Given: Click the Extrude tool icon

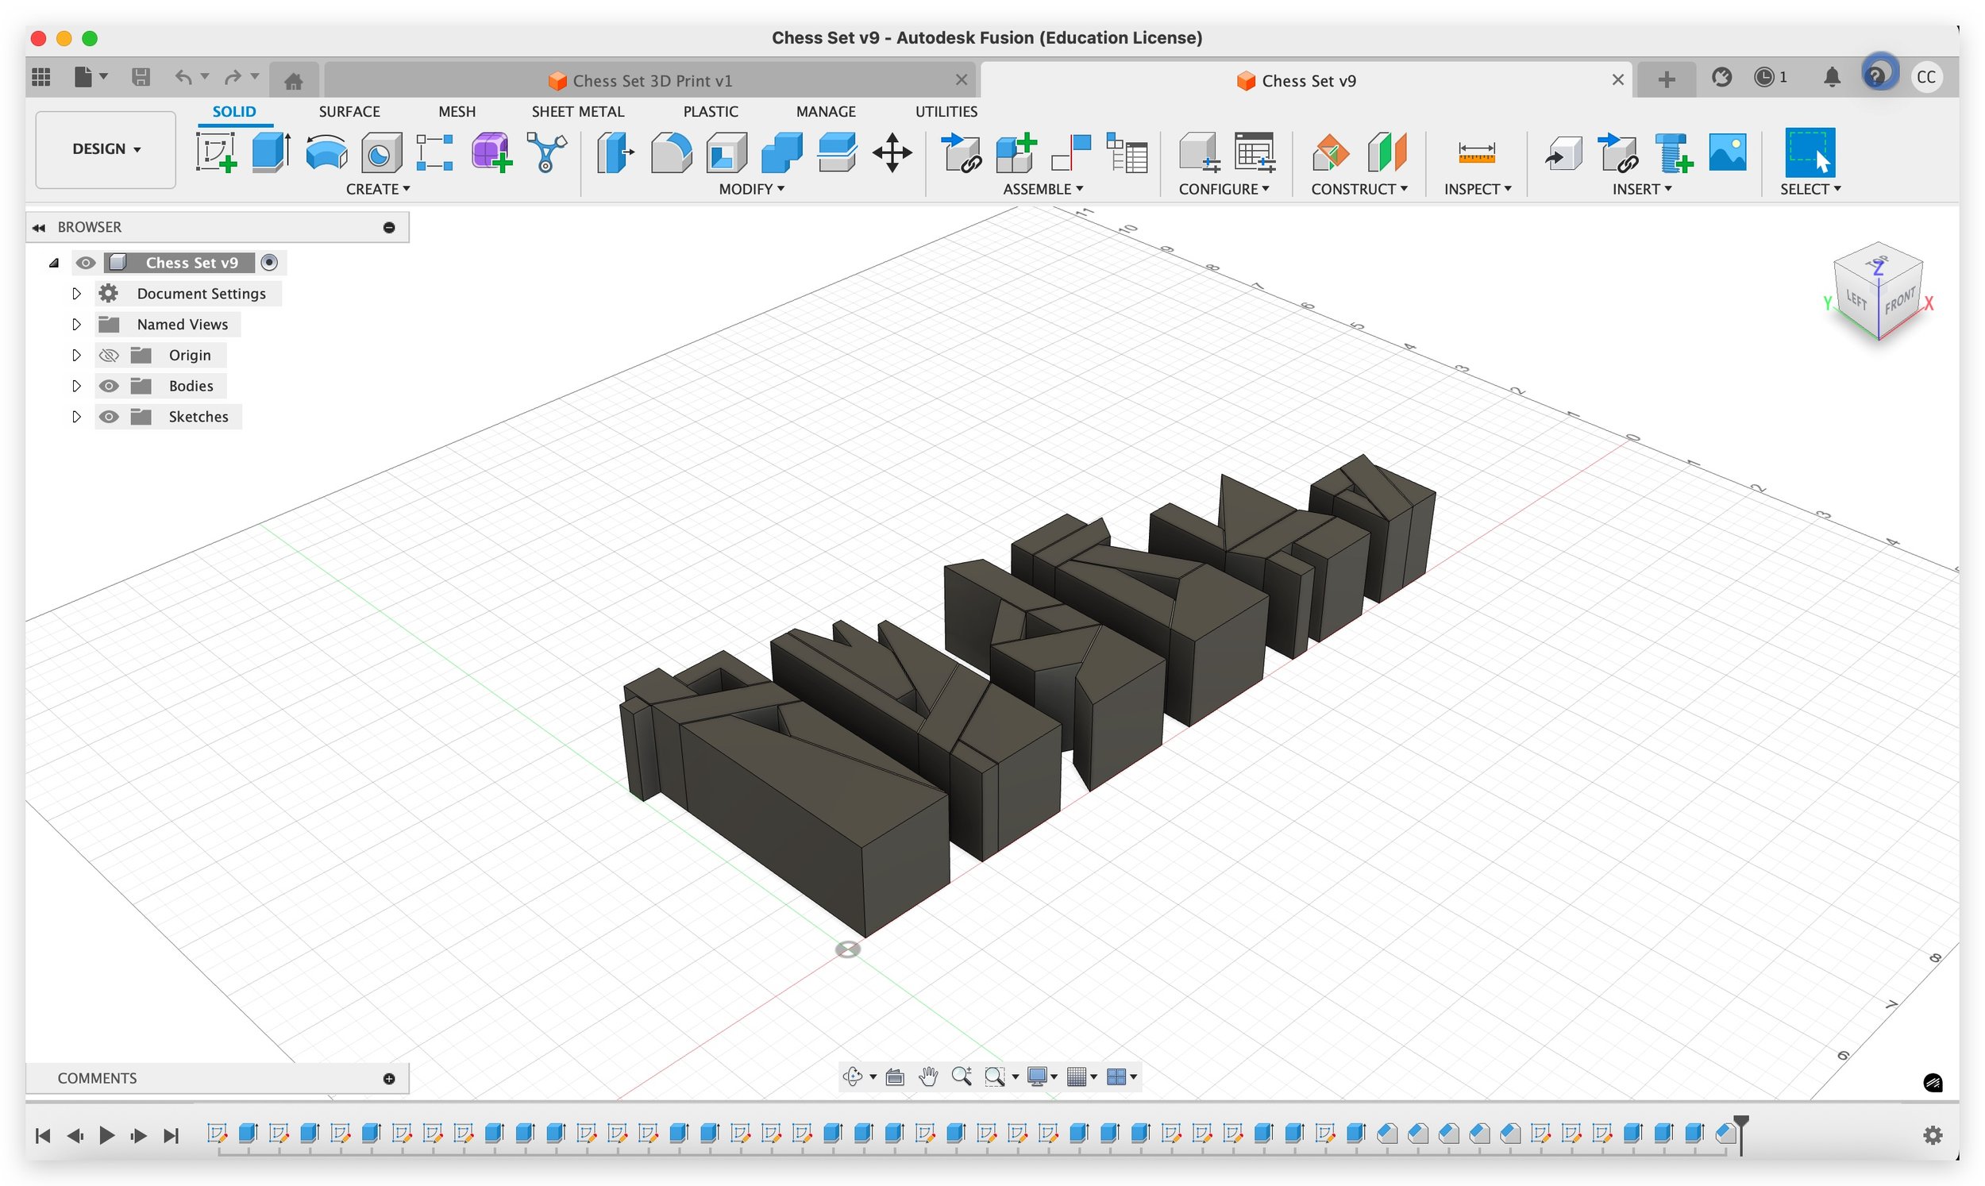Looking at the screenshot, I should click(x=270, y=152).
